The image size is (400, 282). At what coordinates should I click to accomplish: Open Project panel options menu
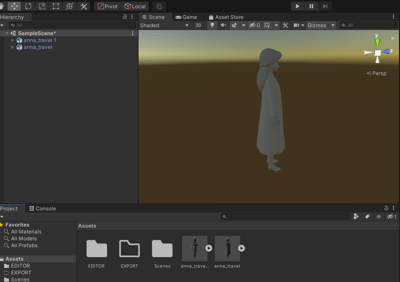pyautogui.click(x=393, y=208)
